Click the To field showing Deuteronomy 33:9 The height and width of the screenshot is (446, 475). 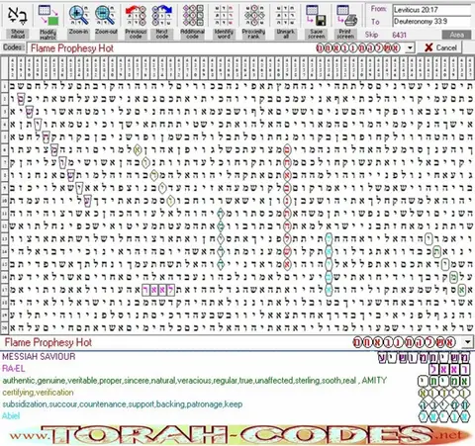coord(431,22)
